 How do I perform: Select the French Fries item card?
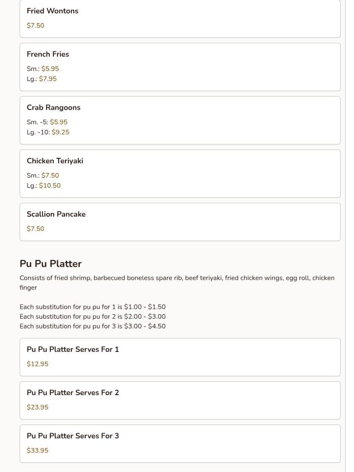tap(48, 55)
